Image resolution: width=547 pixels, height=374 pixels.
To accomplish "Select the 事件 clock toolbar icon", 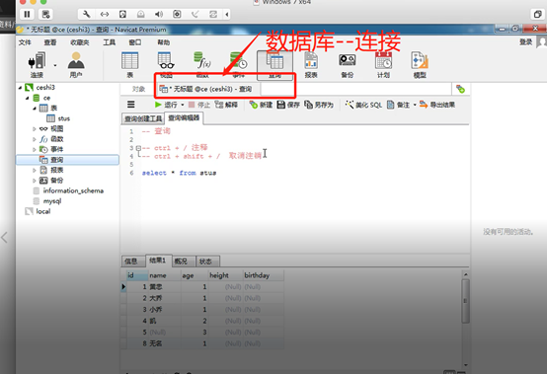I will 239,65.
